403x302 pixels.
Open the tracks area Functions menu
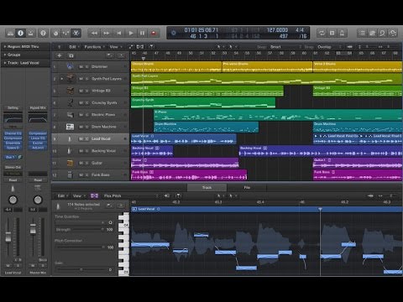click(x=94, y=47)
